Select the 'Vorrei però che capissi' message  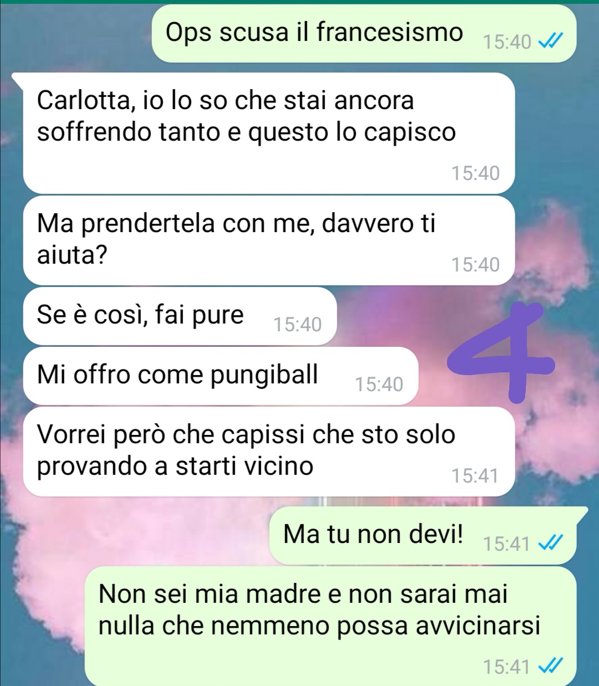[269, 452]
